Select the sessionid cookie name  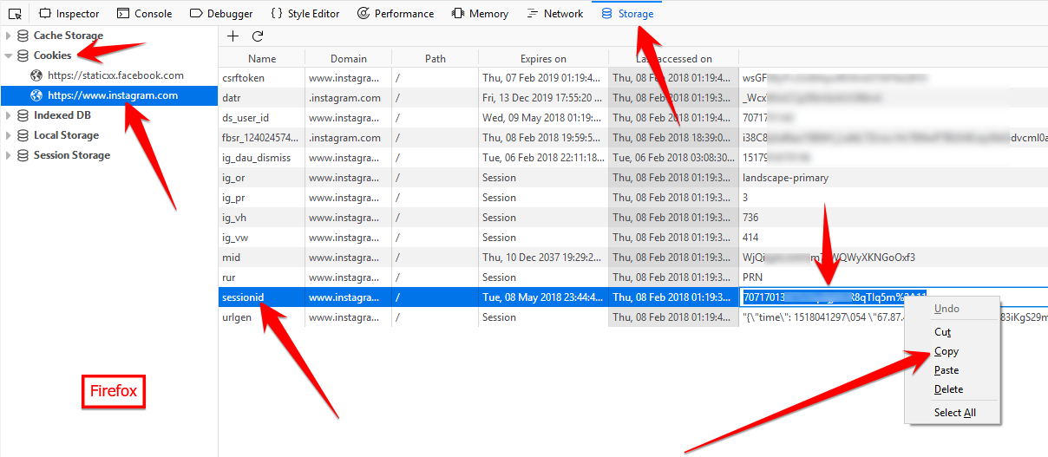(x=243, y=297)
